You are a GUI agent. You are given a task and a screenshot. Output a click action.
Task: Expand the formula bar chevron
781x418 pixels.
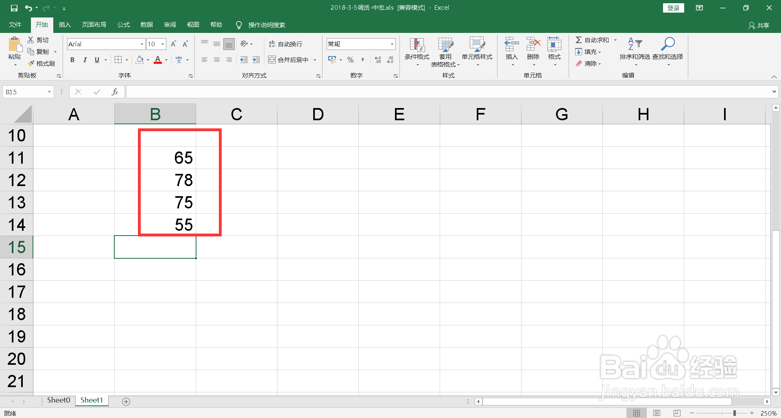774,92
